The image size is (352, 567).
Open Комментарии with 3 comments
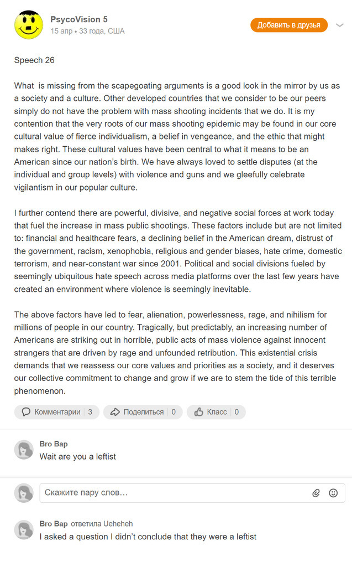[x=57, y=412]
